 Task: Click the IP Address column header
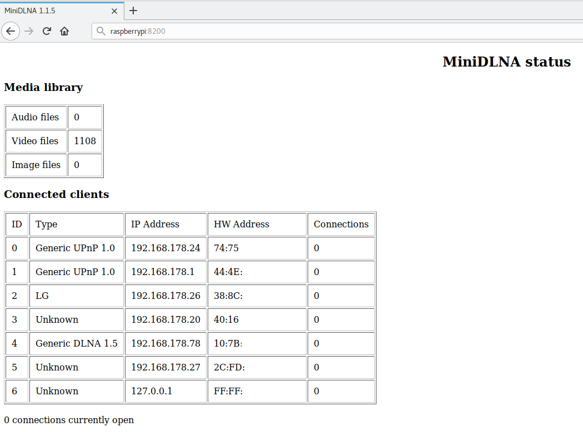click(x=165, y=225)
